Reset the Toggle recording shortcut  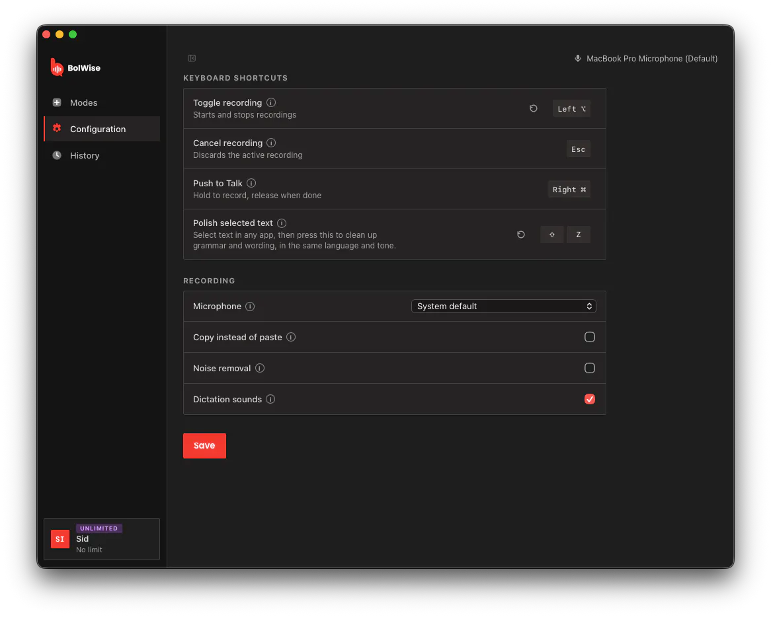tap(534, 108)
